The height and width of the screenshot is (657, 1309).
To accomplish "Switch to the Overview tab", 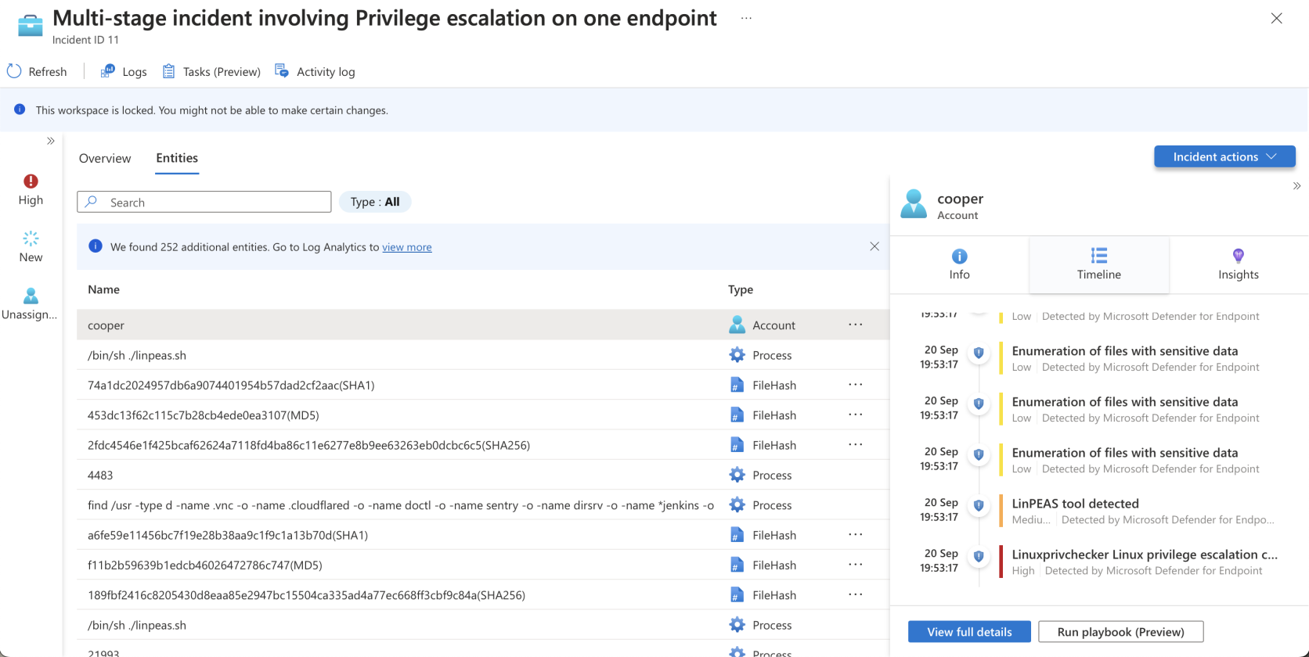I will 105,158.
